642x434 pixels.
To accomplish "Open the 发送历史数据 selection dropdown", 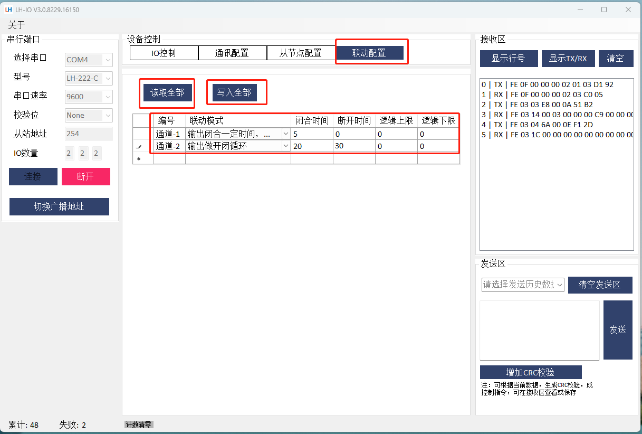I will [x=559, y=285].
